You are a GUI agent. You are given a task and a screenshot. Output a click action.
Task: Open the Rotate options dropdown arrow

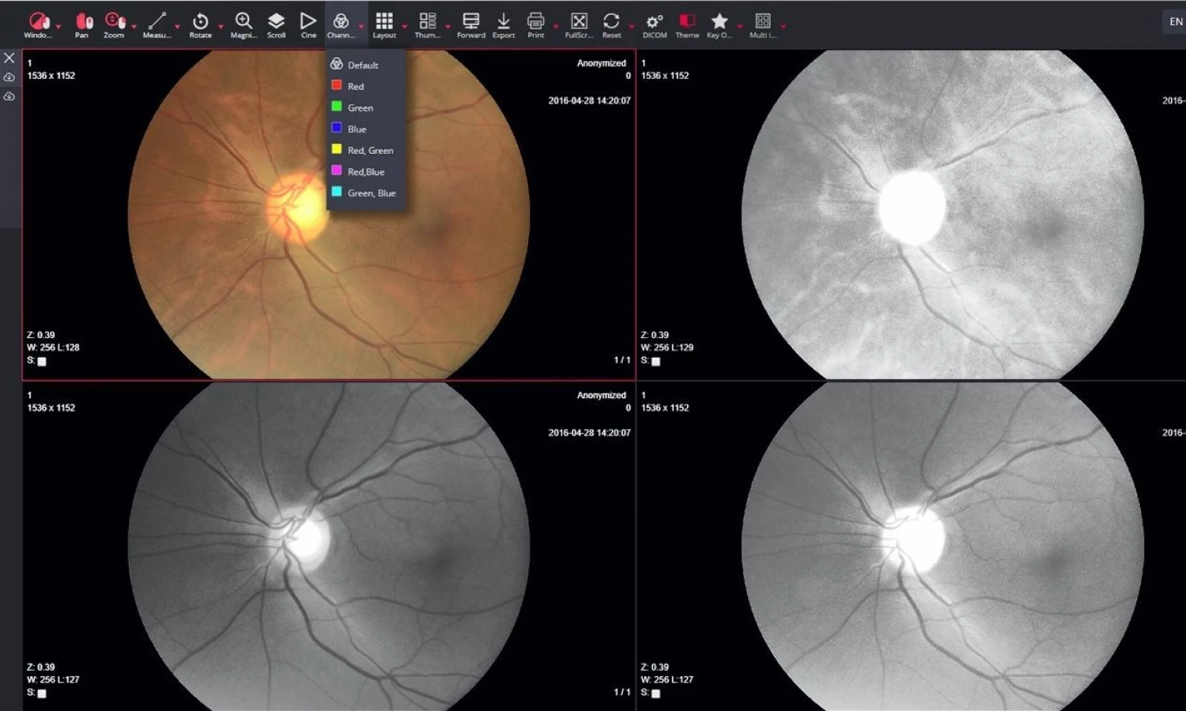221,26
